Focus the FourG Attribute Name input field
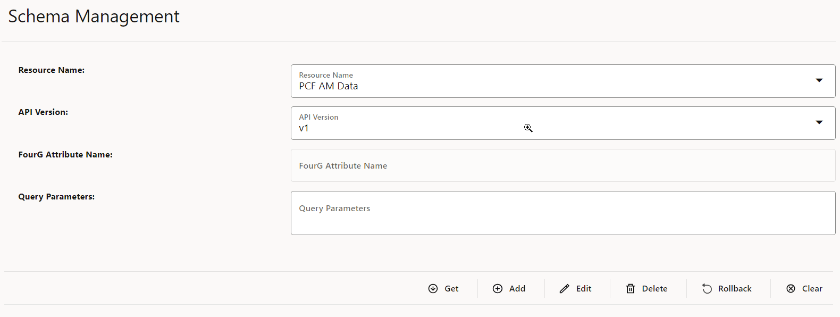840x317 pixels. point(563,165)
